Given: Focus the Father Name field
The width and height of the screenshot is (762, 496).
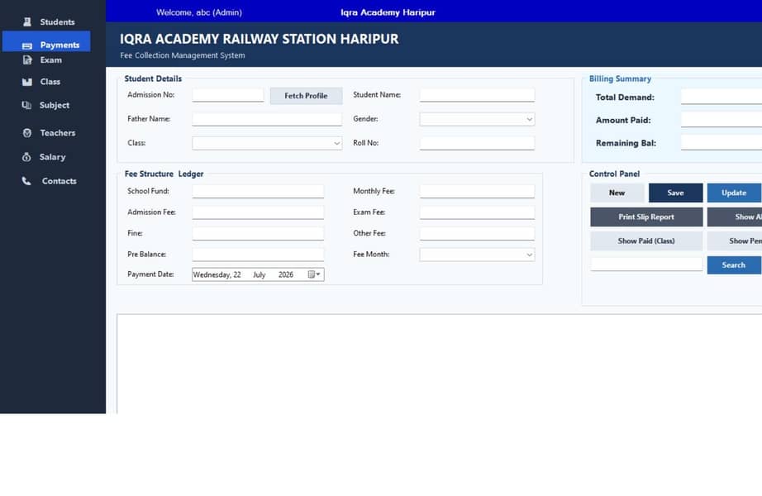Looking at the screenshot, I should [x=267, y=119].
